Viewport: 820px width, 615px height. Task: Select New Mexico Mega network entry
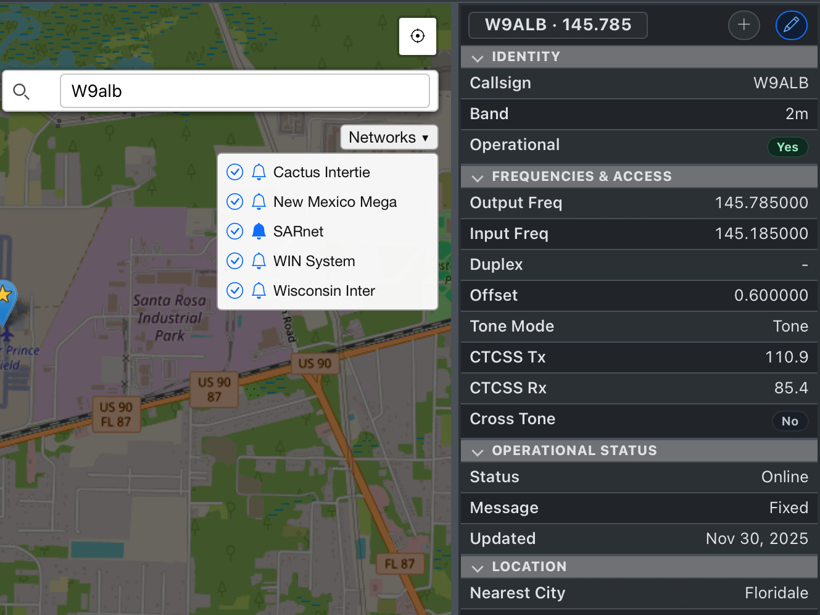click(335, 202)
